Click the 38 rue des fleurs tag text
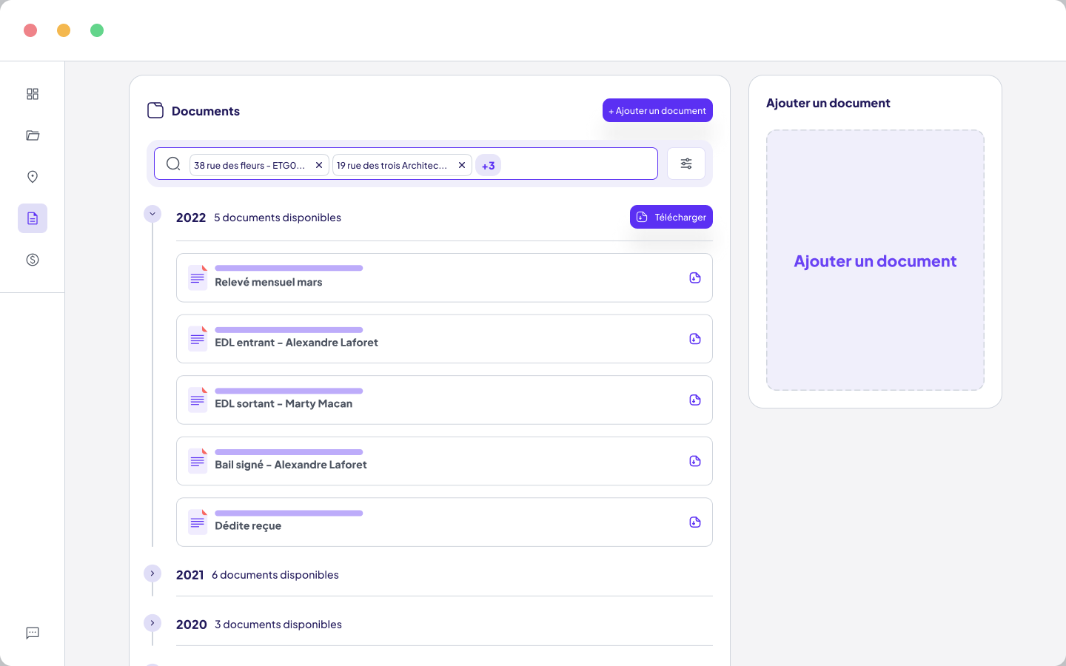1066x666 pixels. pyautogui.click(x=249, y=165)
